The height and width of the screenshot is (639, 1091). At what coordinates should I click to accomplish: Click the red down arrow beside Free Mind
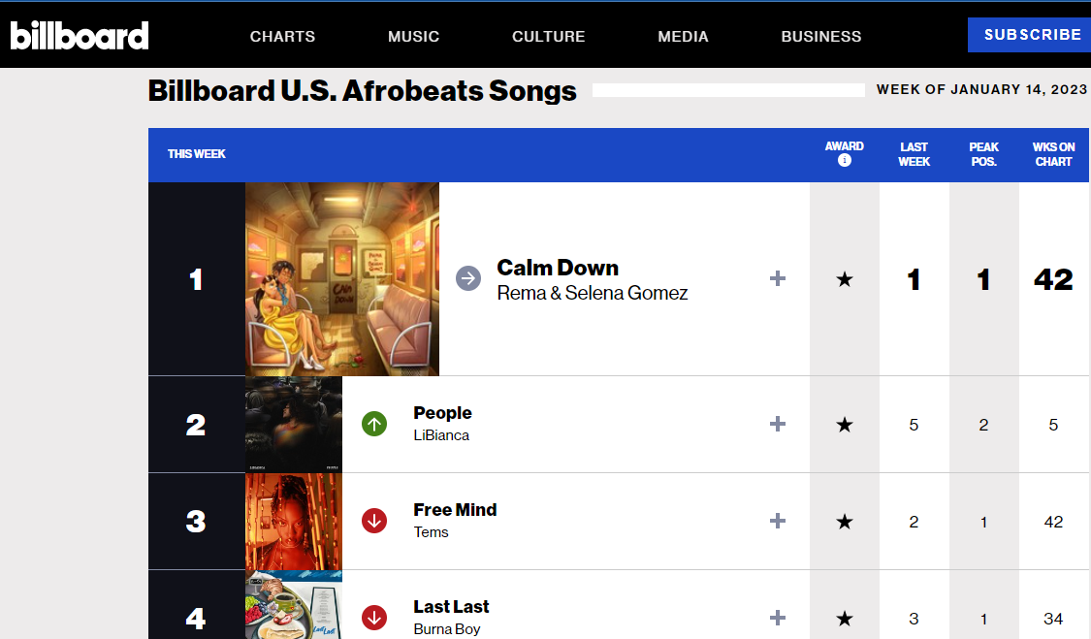coord(374,521)
